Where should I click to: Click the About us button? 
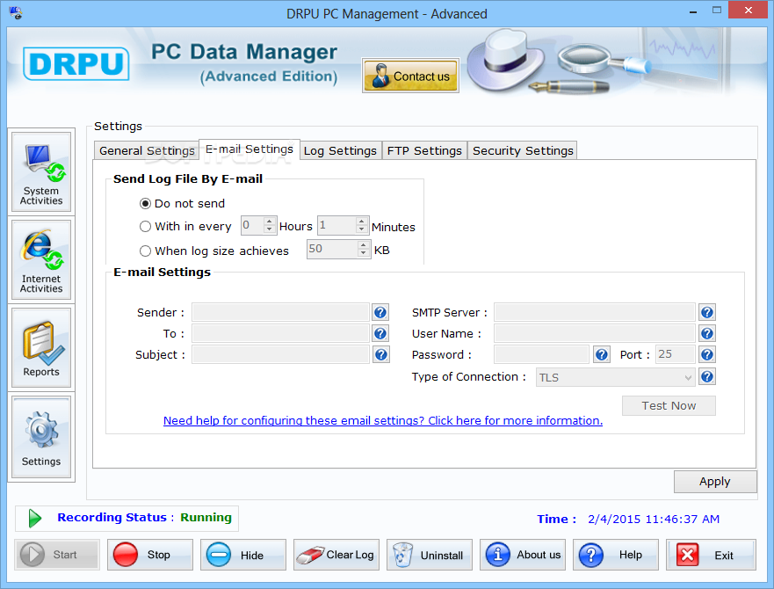[x=523, y=555]
